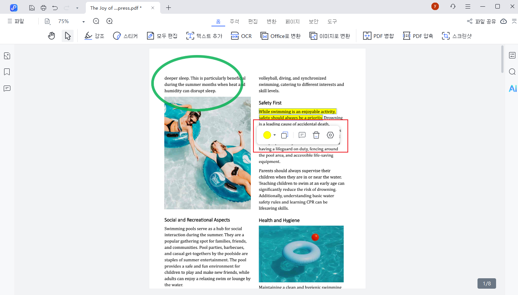
Task: Open the bookmark panel in sidebar
Action: pyautogui.click(x=7, y=72)
